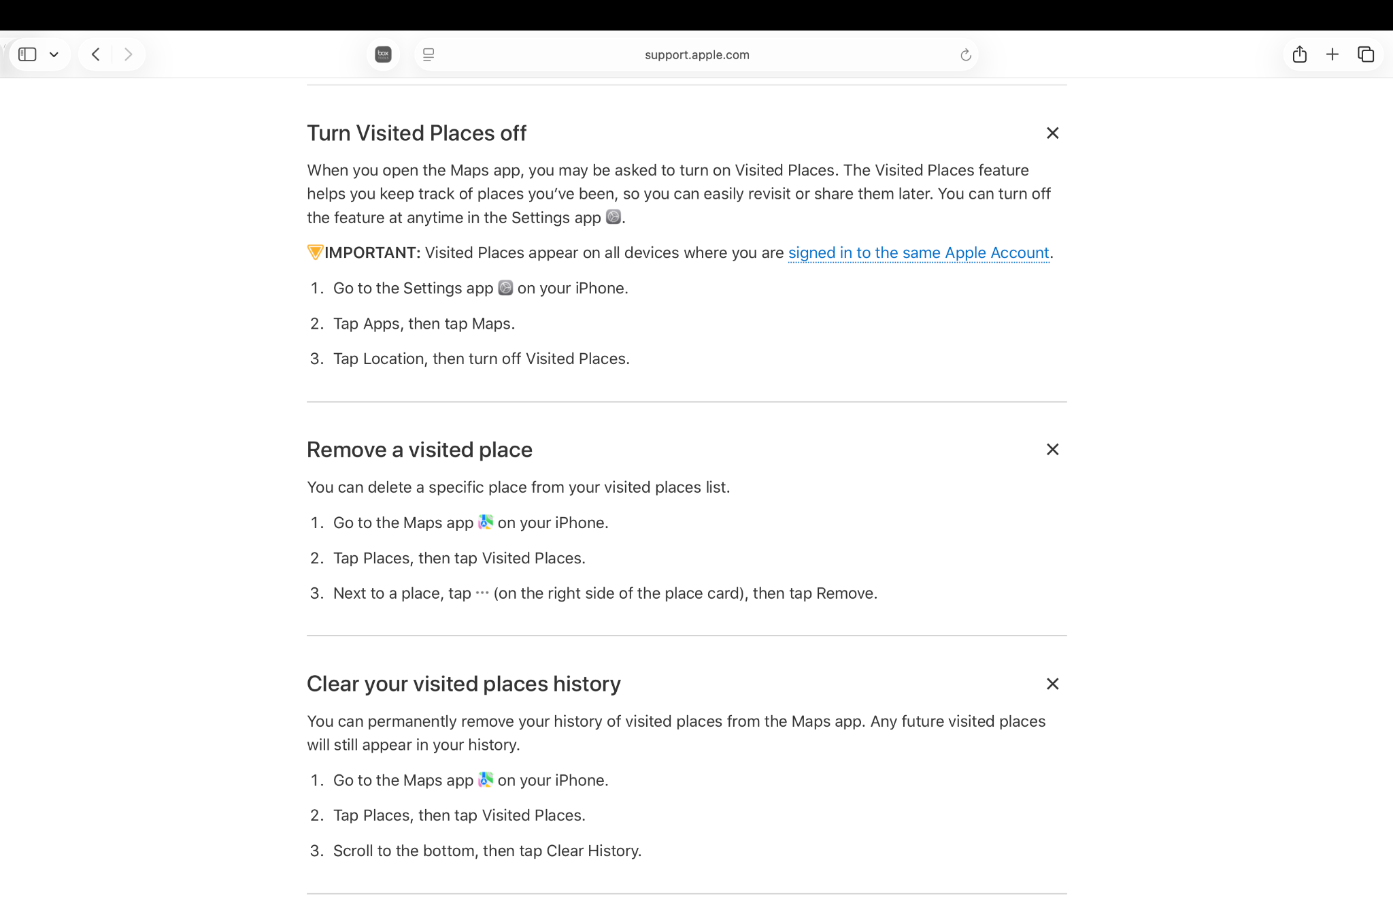Open the Box extension icon

click(x=383, y=54)
